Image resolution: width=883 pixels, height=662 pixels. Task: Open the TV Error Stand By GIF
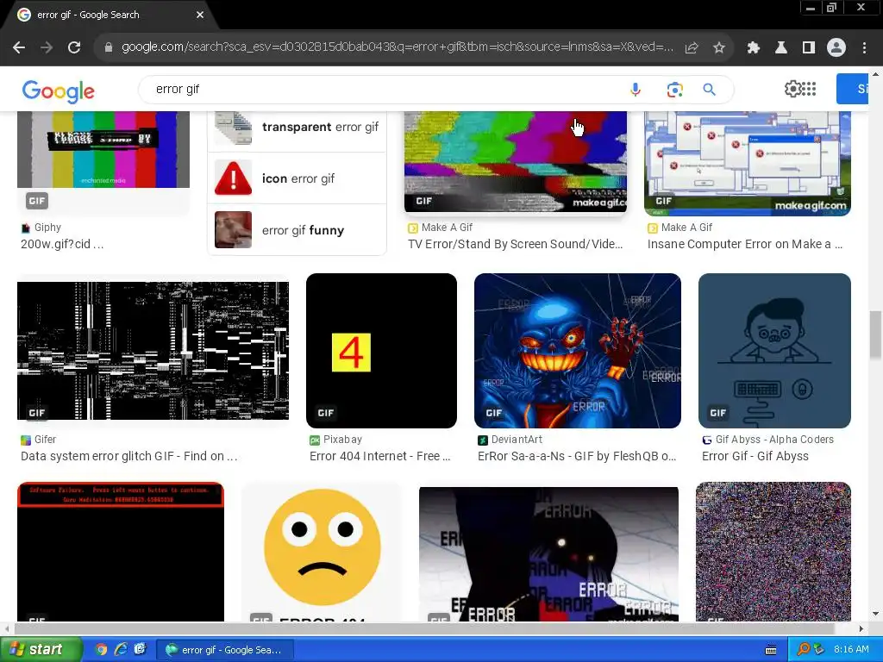516,161
